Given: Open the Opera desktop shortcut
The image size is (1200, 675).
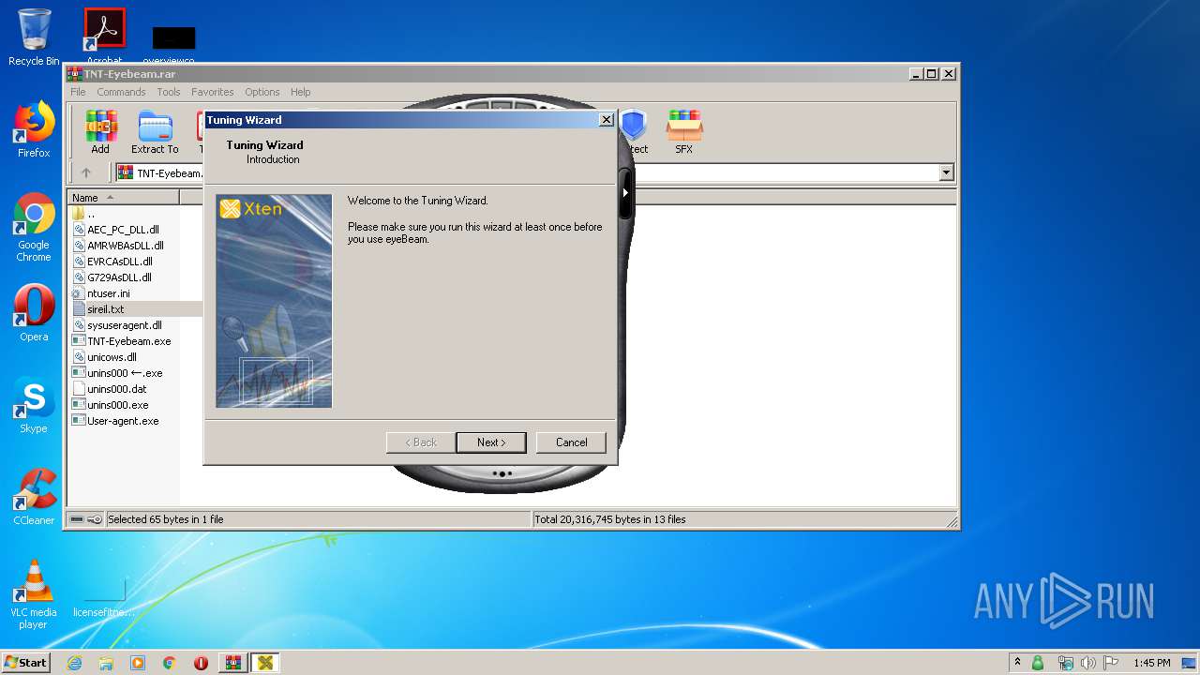Looking at the screenshot, I should (34, 313).
